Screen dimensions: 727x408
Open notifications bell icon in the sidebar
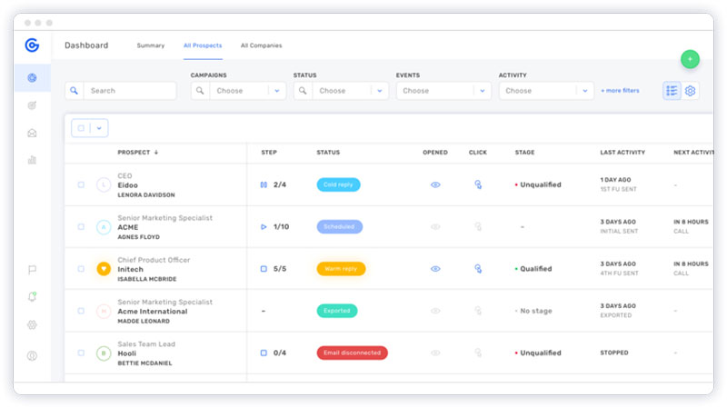pyautogui.click(x=32, y=297)
